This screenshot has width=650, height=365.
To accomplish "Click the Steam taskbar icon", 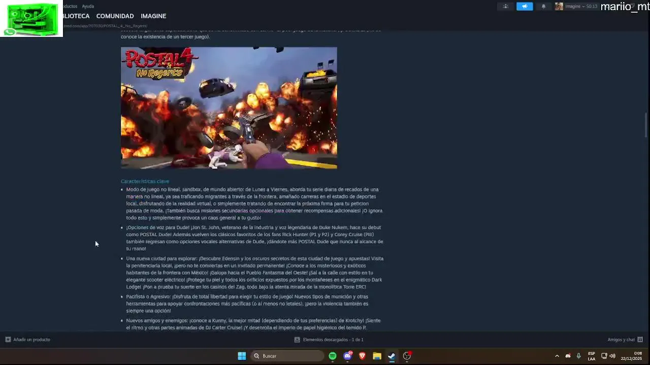I will coord(392,356).
